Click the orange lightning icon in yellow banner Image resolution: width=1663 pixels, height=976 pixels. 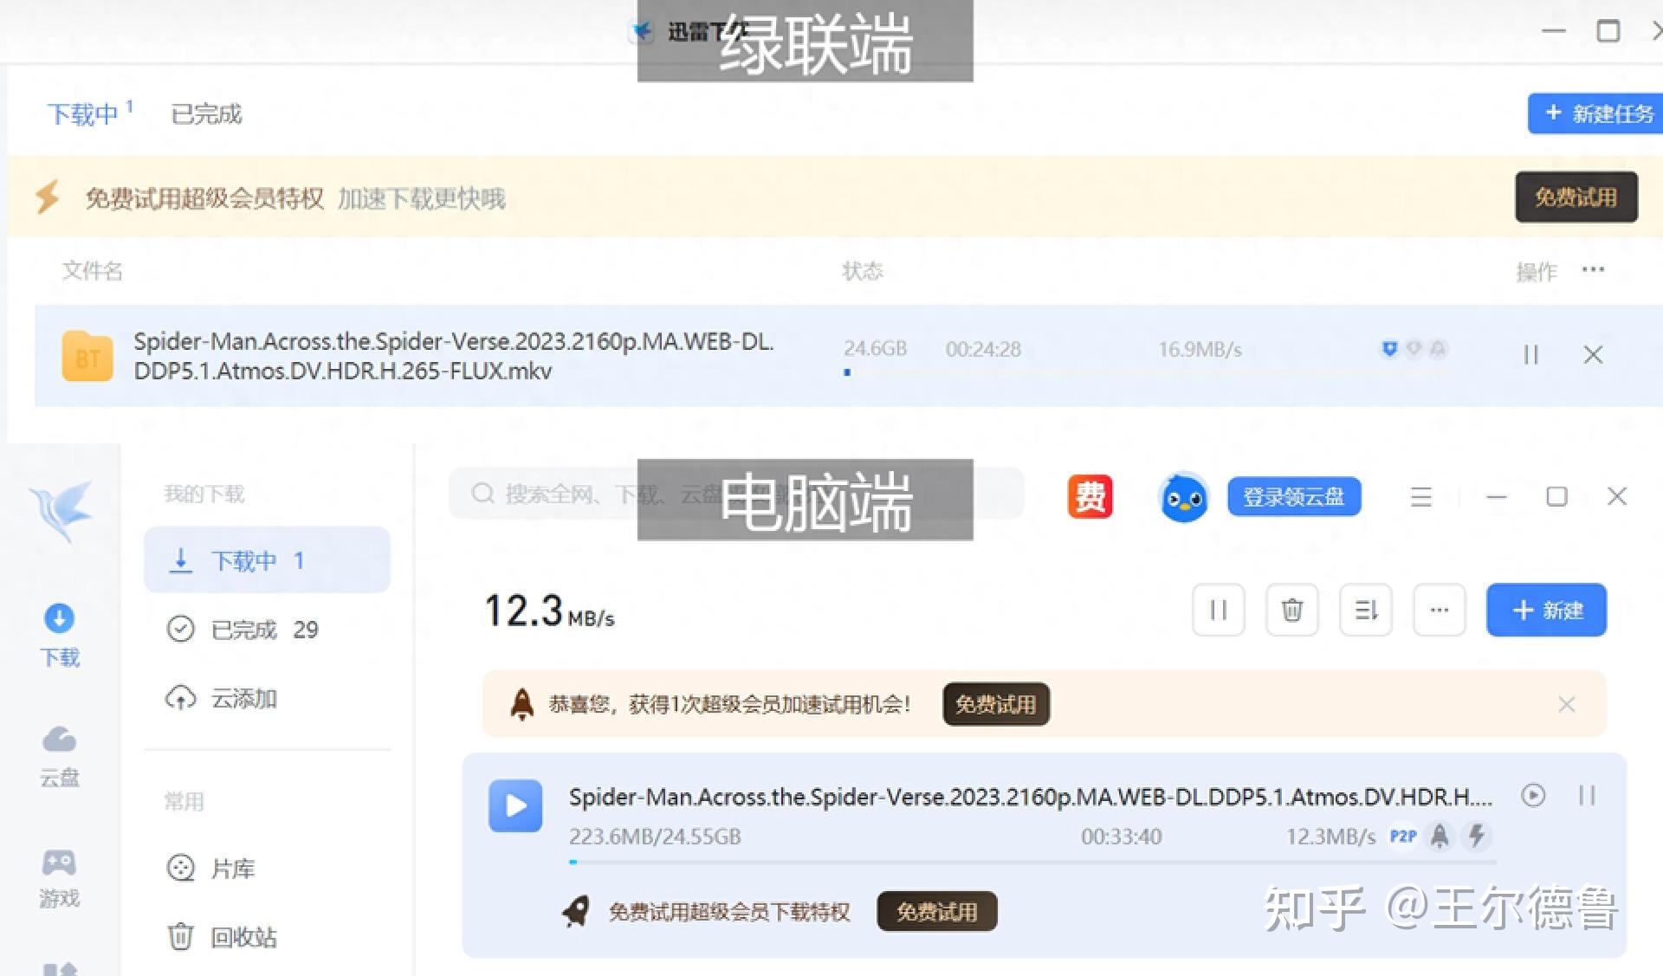48,197
